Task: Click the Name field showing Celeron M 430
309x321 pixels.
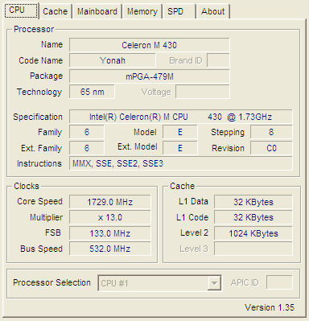Action: point(150,45)
